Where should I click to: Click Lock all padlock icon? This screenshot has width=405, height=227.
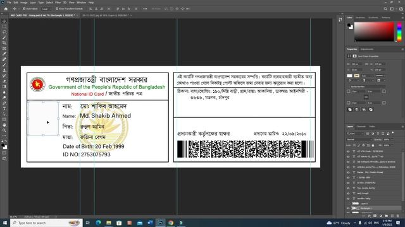(x=373, y=146)
